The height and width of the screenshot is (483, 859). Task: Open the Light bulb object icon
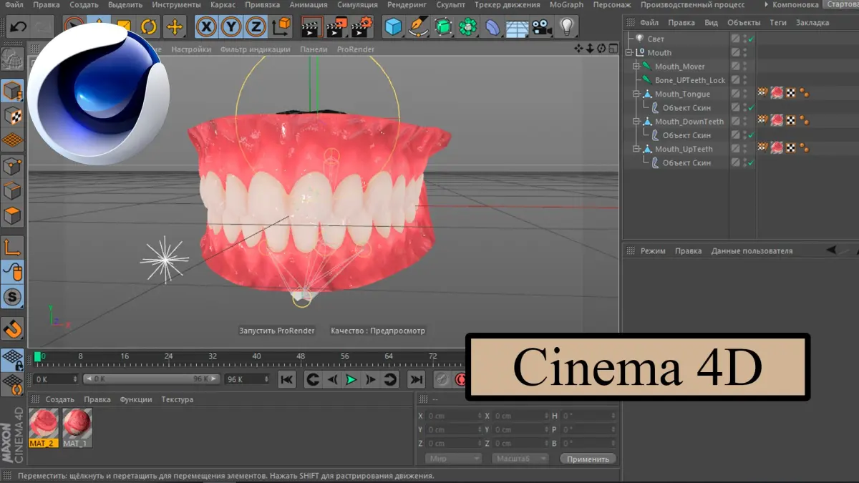[567, 27]
